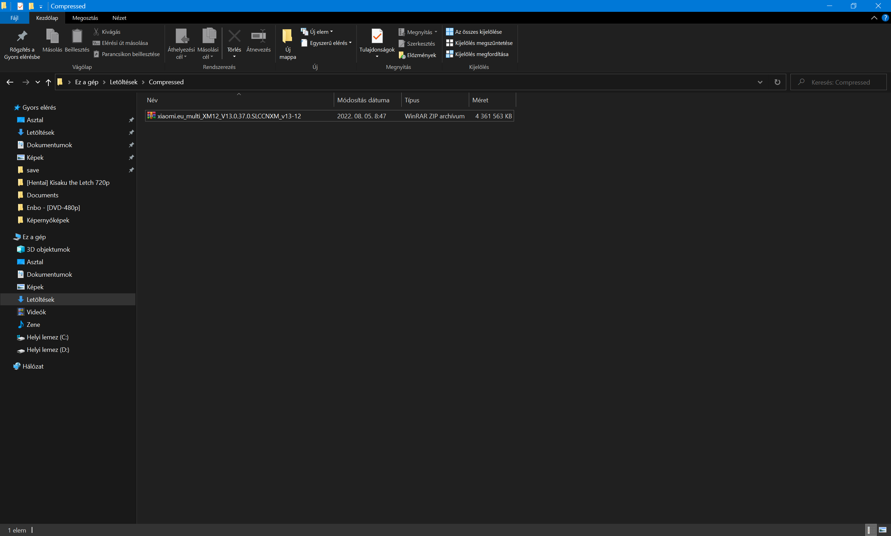Click Elérési út másolása
The height and width of the screenshot is (536, 891).
point(121,43)
